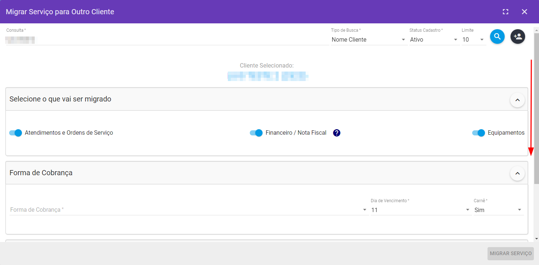Close the Migrar Serviço dialog

524,12
